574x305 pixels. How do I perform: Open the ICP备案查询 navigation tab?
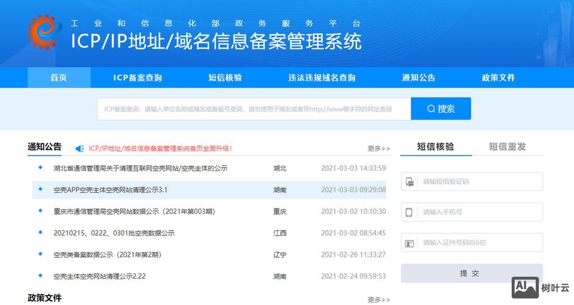[137, 77]
